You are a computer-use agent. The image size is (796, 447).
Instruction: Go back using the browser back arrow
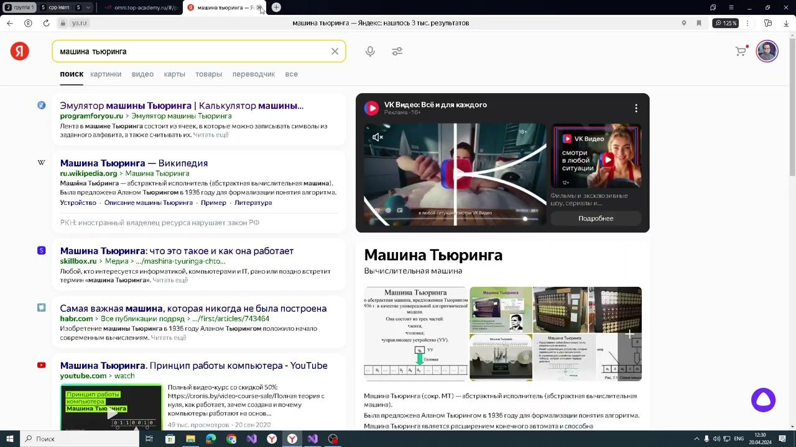coord(10,23)
